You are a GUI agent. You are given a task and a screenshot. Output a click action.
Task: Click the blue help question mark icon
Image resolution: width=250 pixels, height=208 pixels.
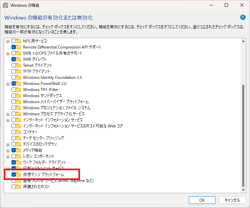point(243,17)
